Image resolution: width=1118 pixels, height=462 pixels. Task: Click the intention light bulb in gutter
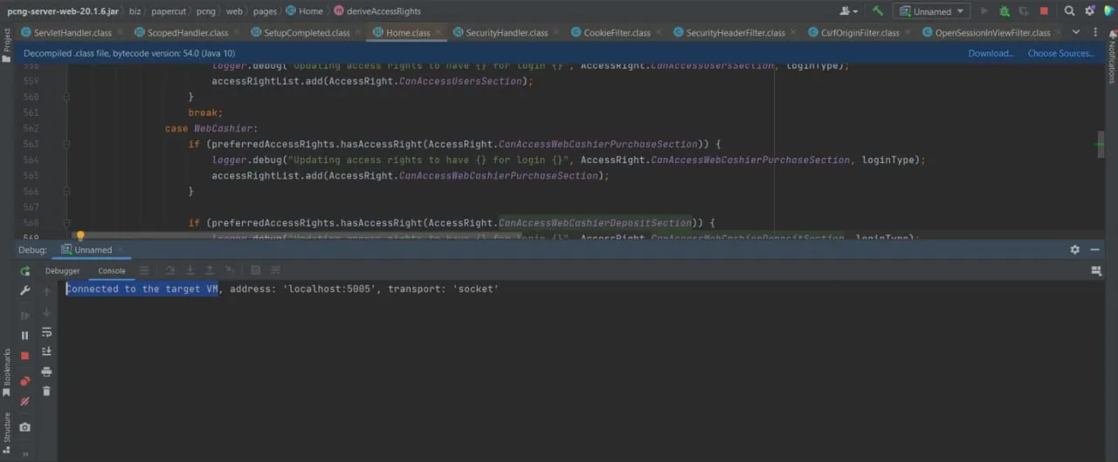(x=80, y=236)
